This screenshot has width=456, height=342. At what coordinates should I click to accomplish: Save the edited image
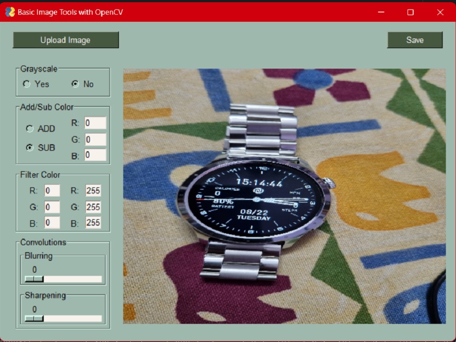pos(415,40)
